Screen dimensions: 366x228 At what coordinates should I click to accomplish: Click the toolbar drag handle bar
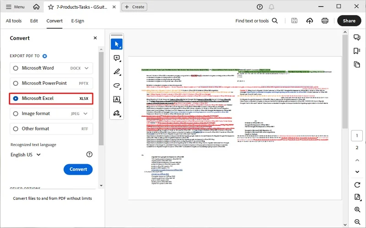click(117, 35)
